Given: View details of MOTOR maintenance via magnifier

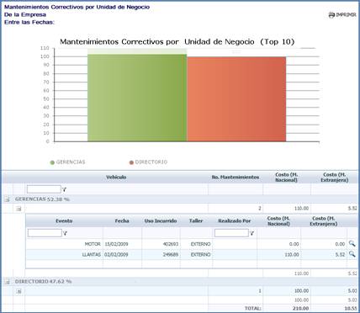Looking at the screenshot, I should 352,244.
